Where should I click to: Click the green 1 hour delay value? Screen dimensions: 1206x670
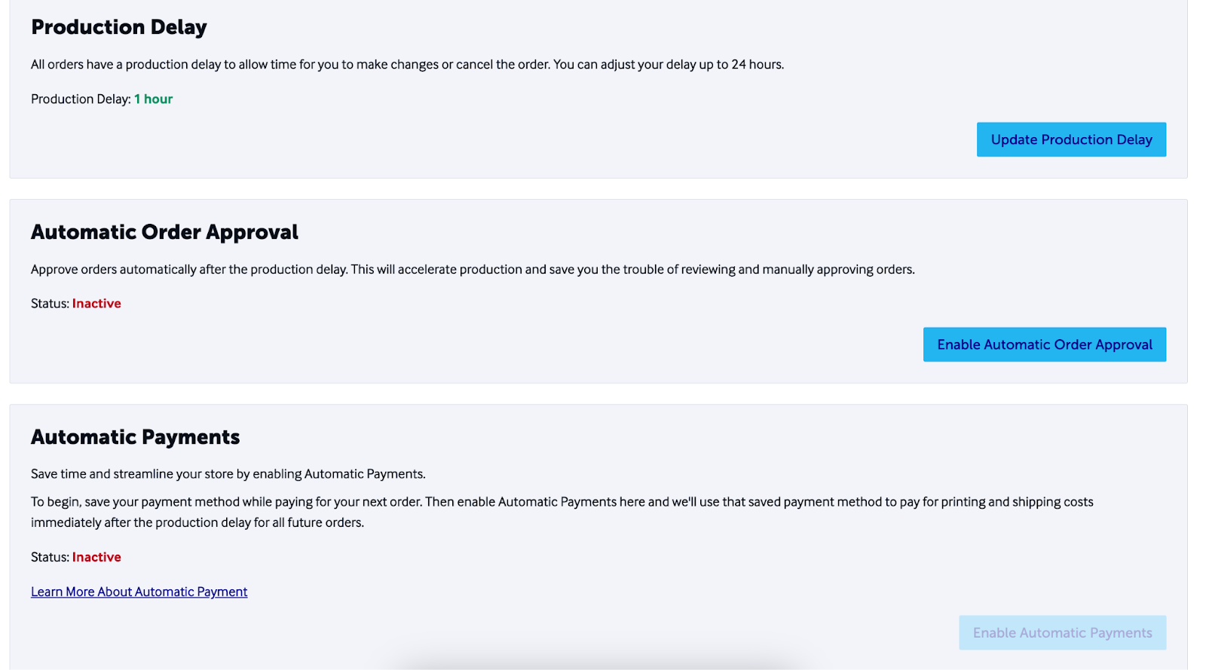tap(153, 99)
